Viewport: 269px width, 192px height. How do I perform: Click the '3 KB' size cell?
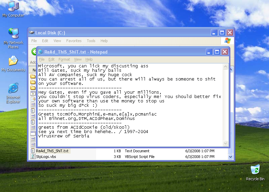click(x=117, y=157)
